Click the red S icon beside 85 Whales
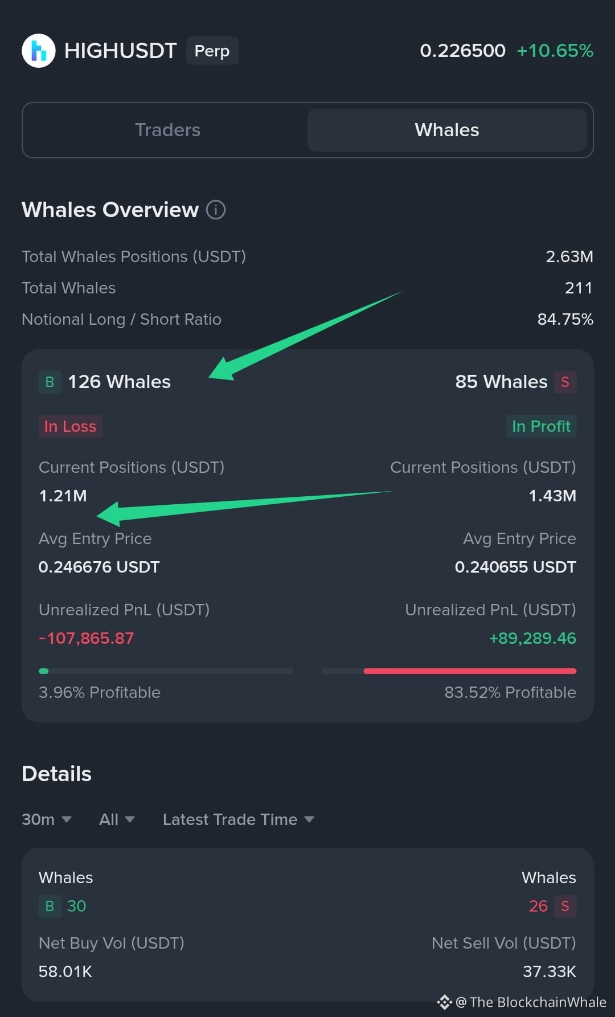Screen dimensions: 615x1017 565,382
